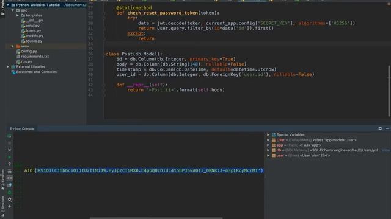This screenshot has height=219, width=391.
Task: Click fold marker beside class Post line
Action: 104,54
